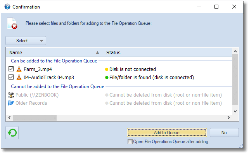Viewport: 249px width, 154px height.
Task: Click the vertical scrollbar down arrow
Action: 235,111
